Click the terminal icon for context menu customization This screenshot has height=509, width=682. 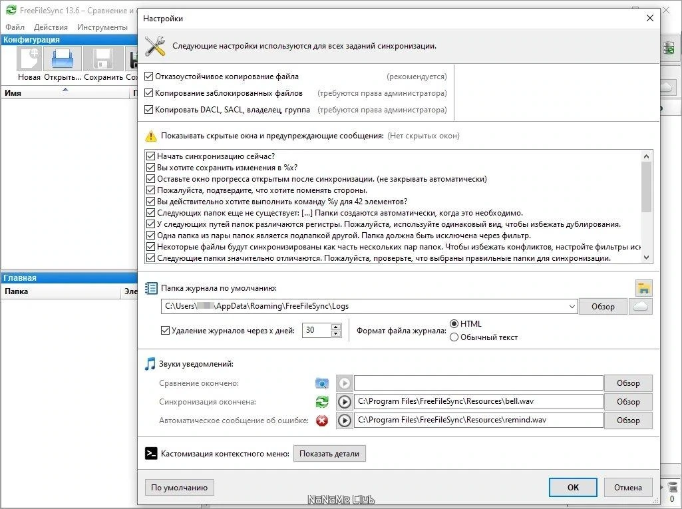pos(151,453)
